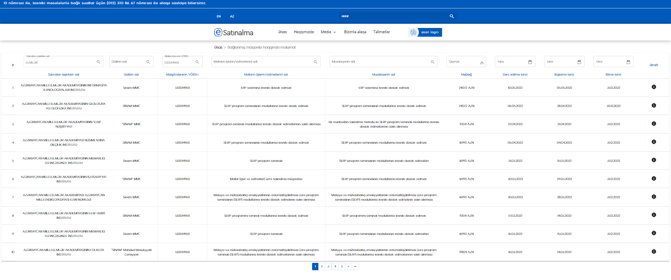The width and height of the screenshot is (671, 280).
Task: Click 'Mallar (işlər və xidmətlər) üzrə satınalma müqaviləsi' cell
Action: click(x=266, y=179)
